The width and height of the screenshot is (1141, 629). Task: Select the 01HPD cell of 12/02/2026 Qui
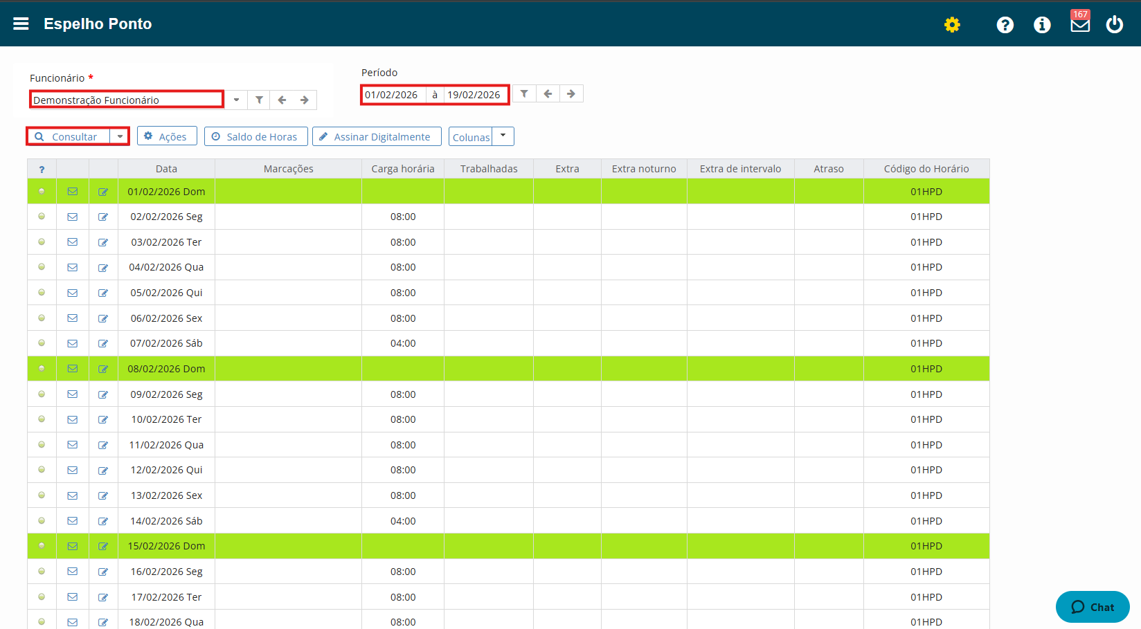click(926, 470)
